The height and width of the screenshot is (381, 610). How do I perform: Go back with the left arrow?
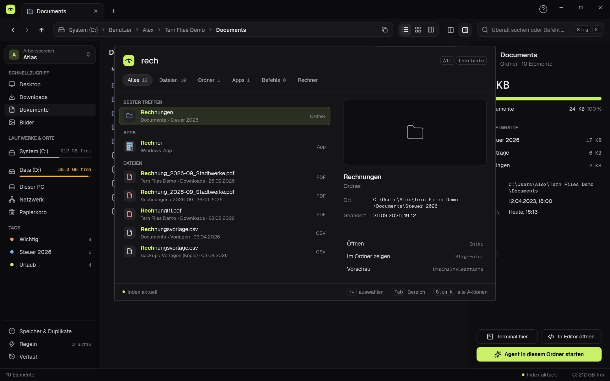pyautogui.click(x=13, y=30)
